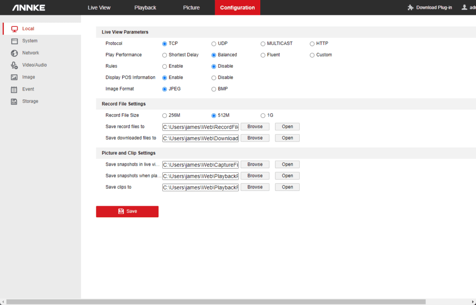Open System settings via its sidebar icon

point(14,41)
